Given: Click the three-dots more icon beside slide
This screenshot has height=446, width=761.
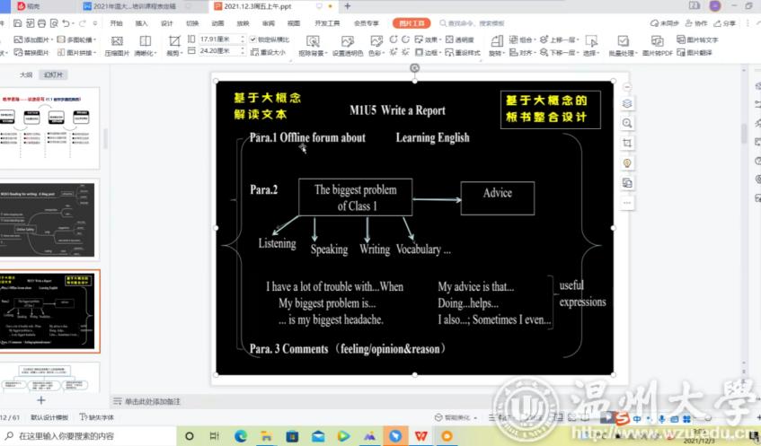Looking at the screenshot, I should pos(627,203).
